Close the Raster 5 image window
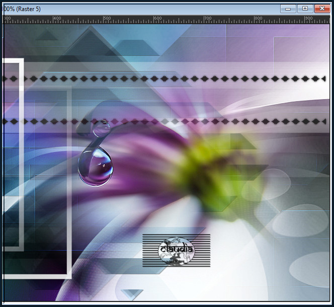334x307 pixels. click(322, 9)
